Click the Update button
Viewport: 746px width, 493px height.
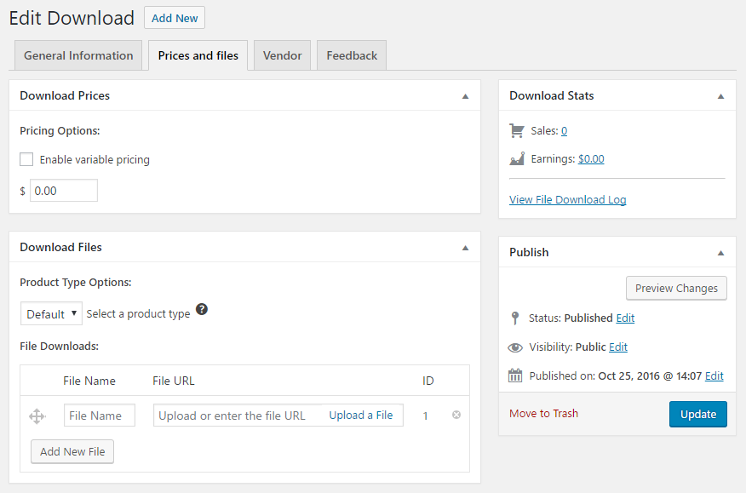pyautogui.click(x=698, y=414)
